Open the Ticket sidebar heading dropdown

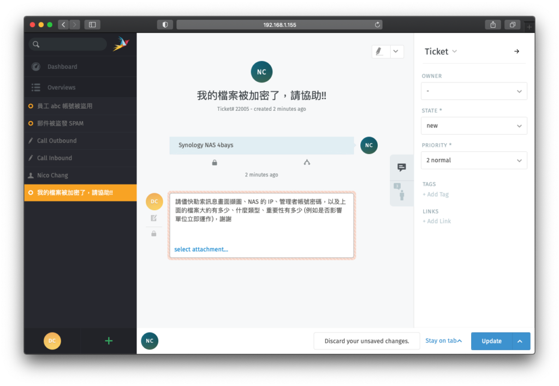pyautogui.click(x=441, y=51)
